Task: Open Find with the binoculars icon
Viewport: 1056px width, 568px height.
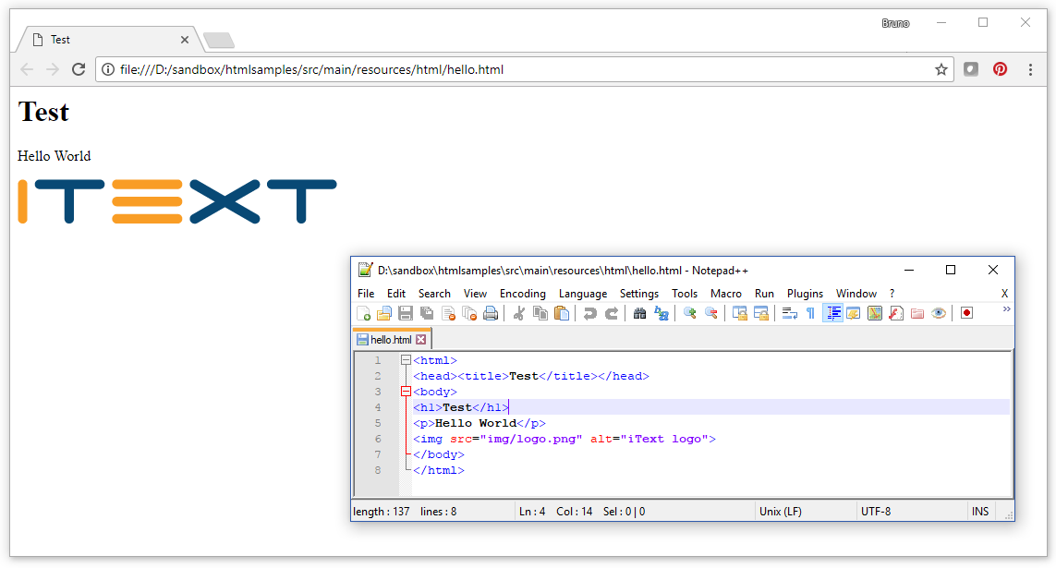Action: click(x=640, y=314)
